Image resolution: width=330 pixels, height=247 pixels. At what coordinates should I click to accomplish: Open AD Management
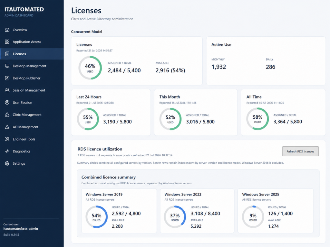coord(32,127)
